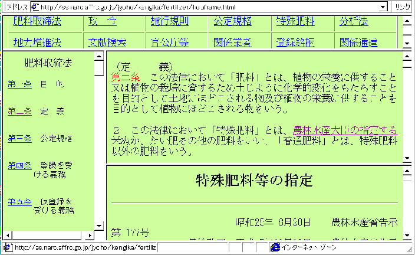
Task: Click the 特殊肥料等の指定 heading
Action: click(x=254, y=181)
